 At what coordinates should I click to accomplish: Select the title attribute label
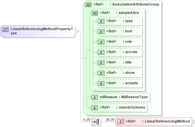coord(128,62)
